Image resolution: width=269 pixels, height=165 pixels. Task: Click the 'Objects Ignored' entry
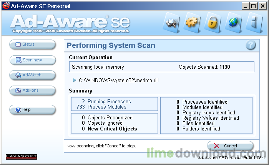(102, 123)
